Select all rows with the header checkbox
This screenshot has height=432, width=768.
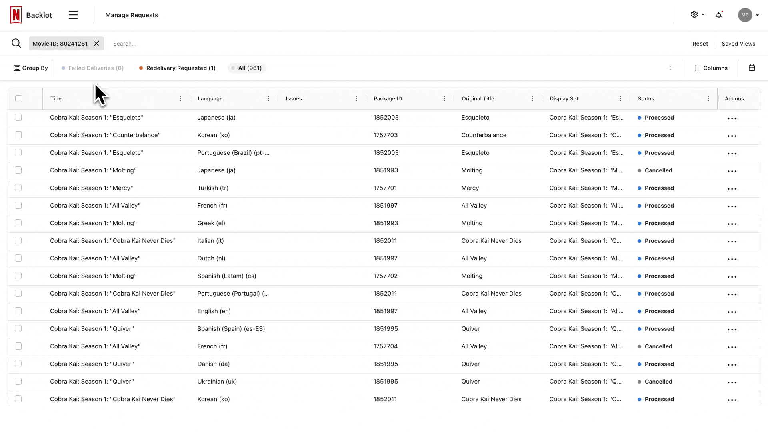19,98
